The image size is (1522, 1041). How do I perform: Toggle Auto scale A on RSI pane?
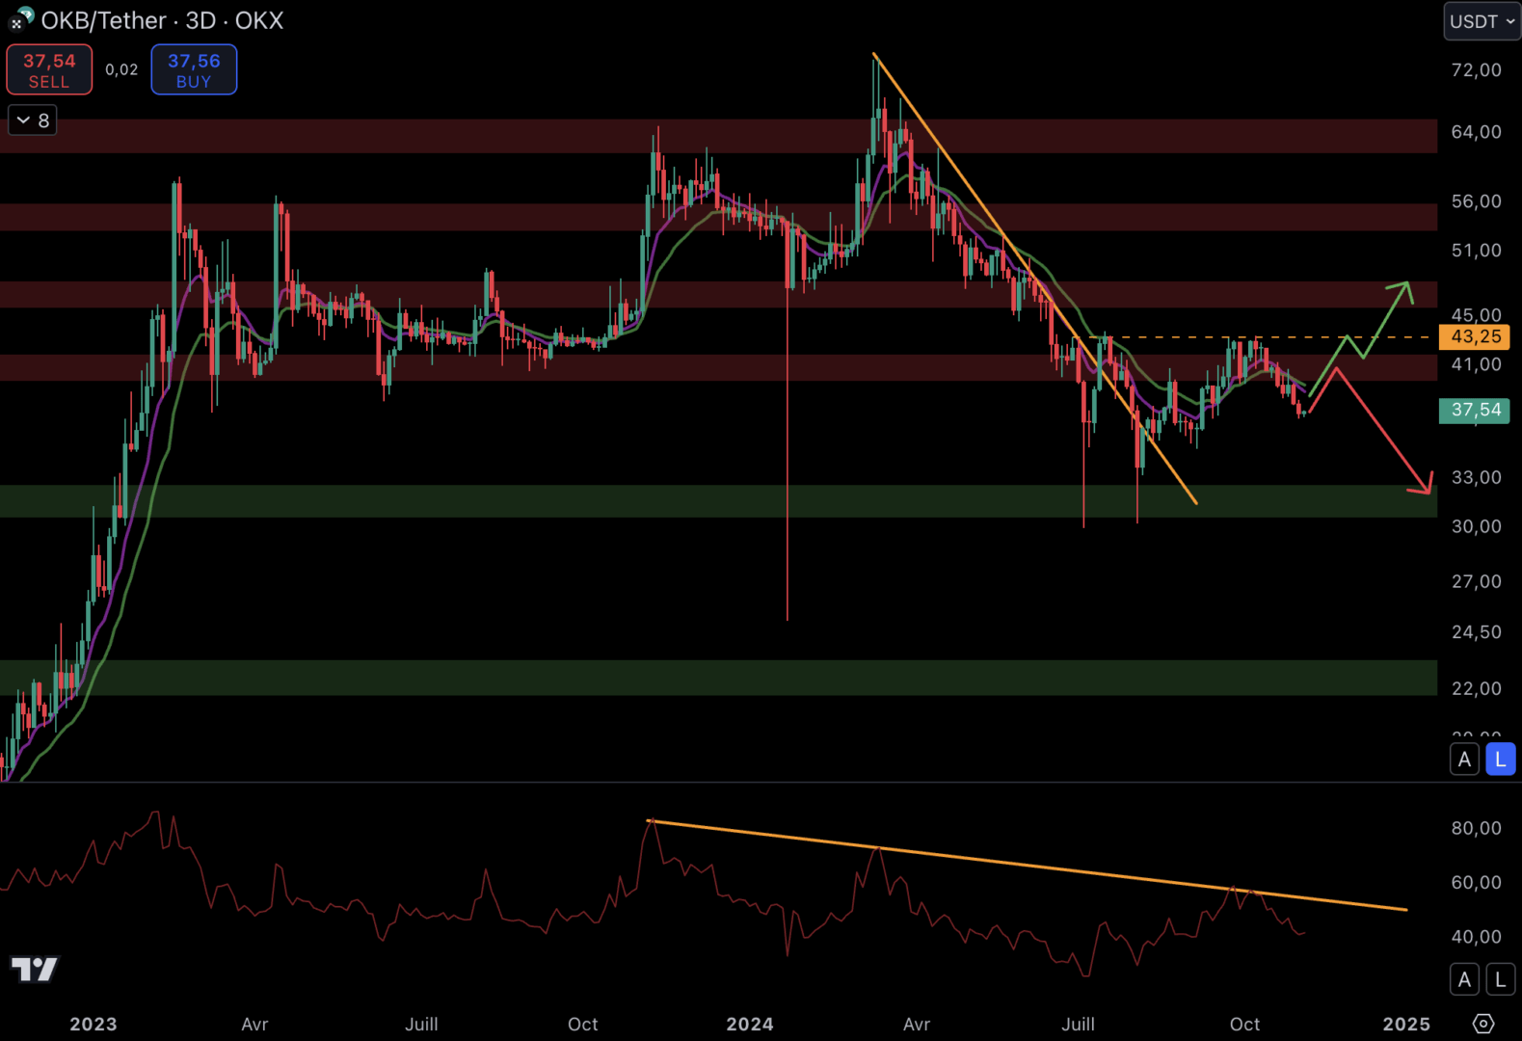point(1464,980)
